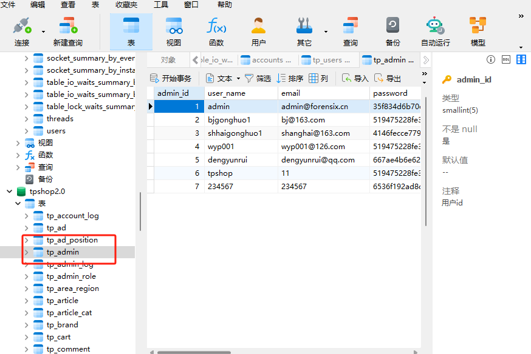Click the 开始事务 (Begin Transaction) button
Viewport: 531px width, 354px height.
click(171, 78)
